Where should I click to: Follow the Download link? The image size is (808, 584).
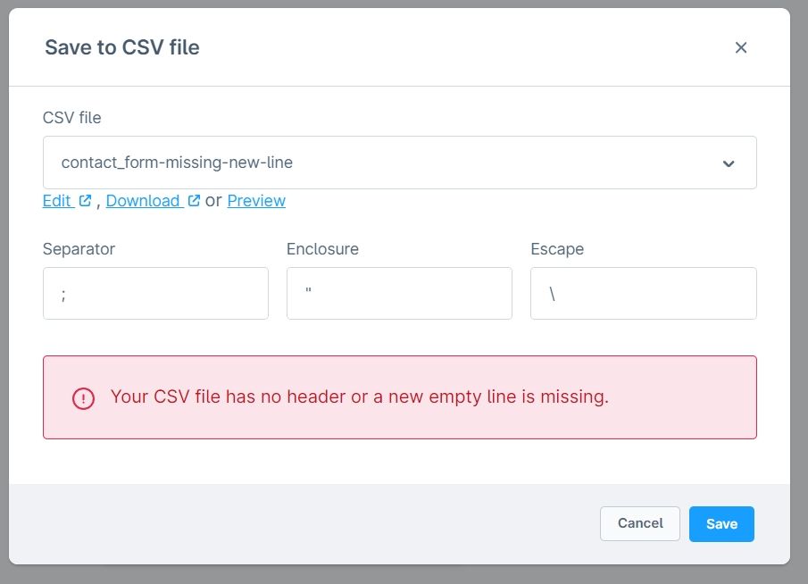pos(143,201)
